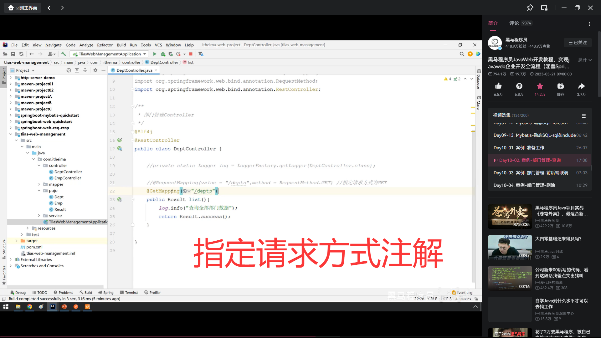The image size is (601, 338).
Task: Switch to the 评论 comments tab
Action: pos(514,23)
